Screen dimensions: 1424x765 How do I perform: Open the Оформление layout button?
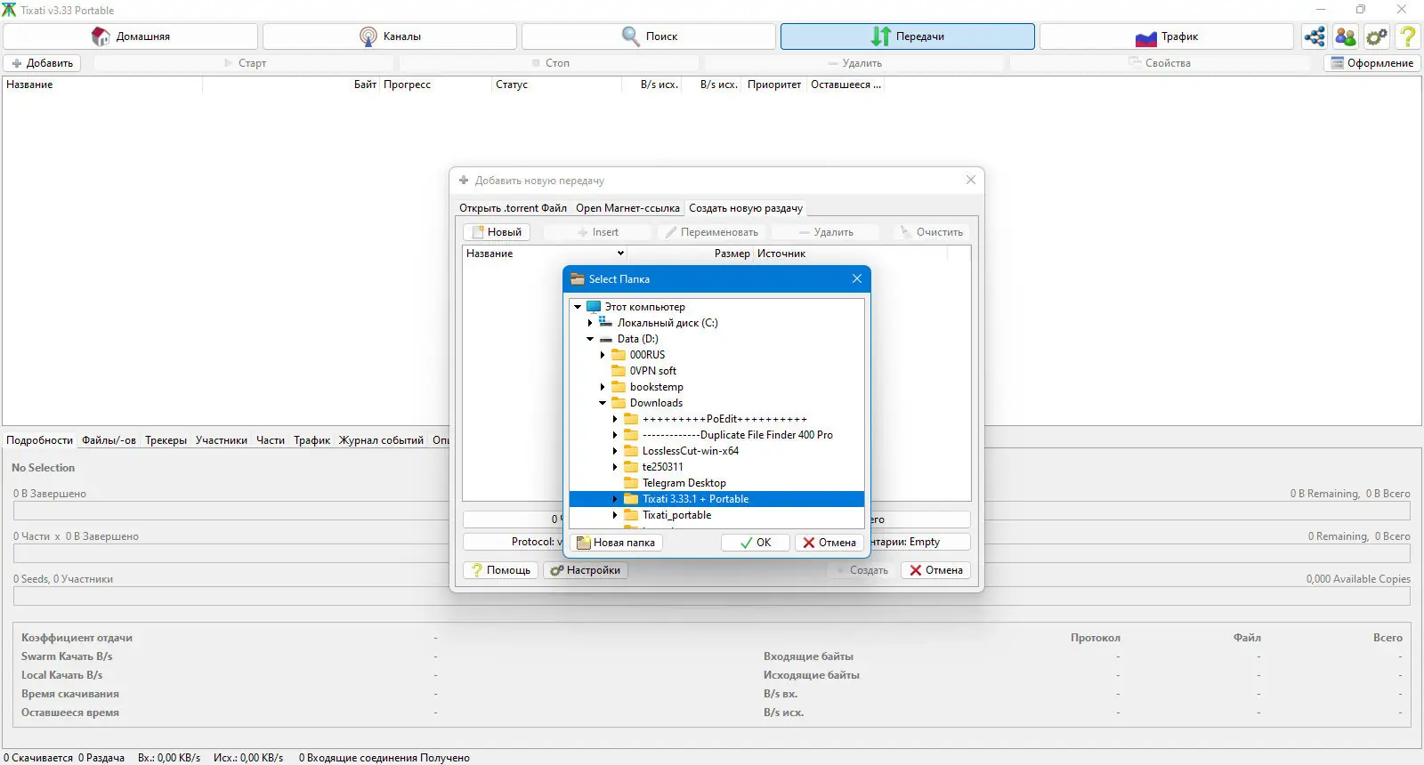pos(1372,63)
